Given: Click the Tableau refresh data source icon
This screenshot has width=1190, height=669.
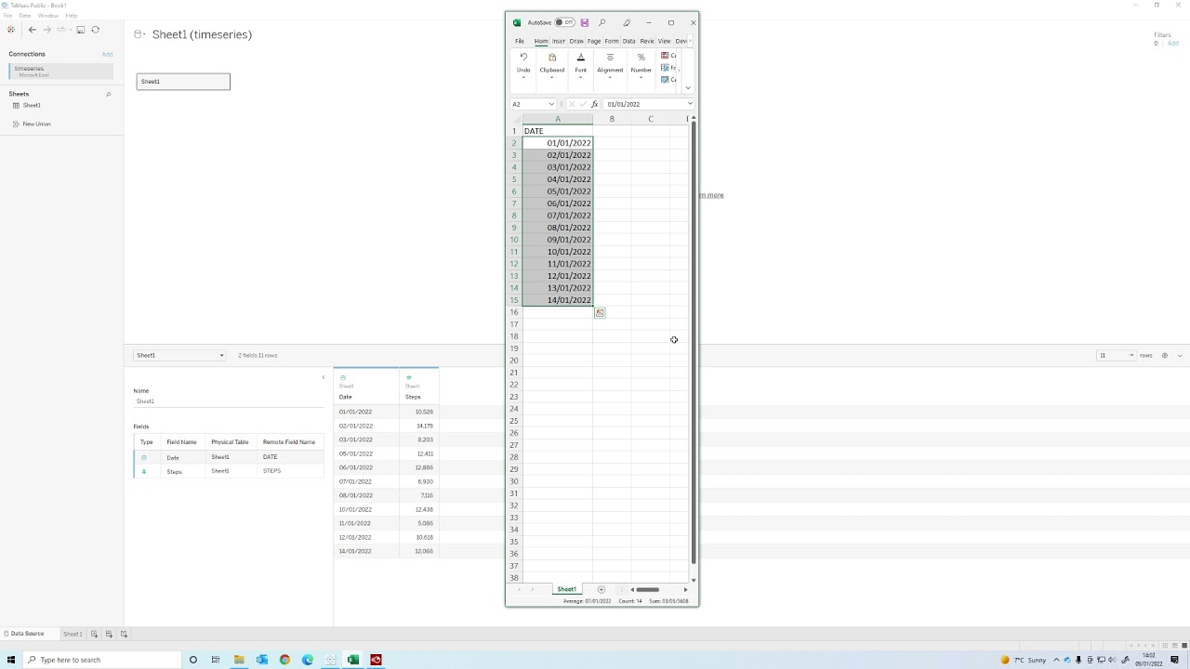Looking at the screenshot, I should [95, 30].
